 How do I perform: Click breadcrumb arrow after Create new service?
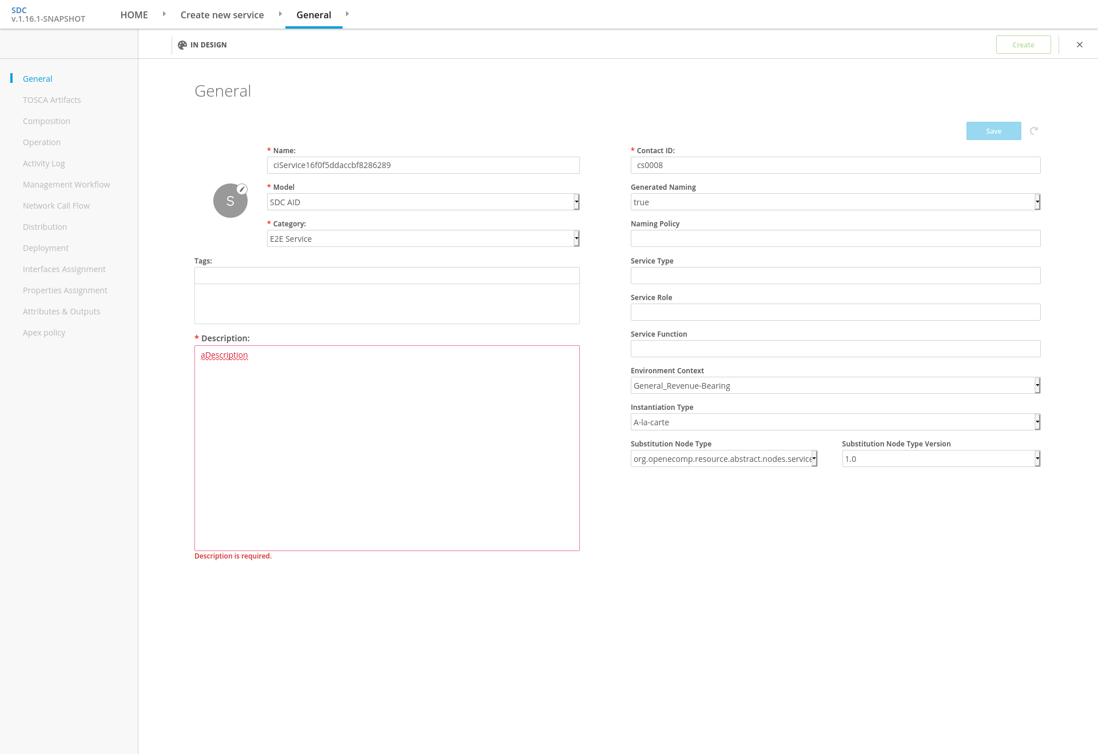pos(280,14)
